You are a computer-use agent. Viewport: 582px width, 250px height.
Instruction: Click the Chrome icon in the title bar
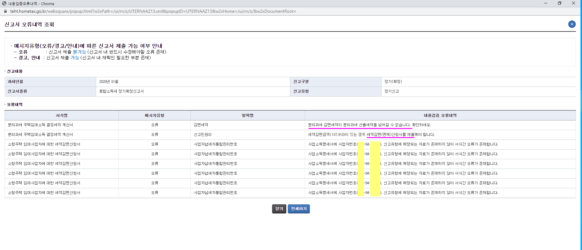(x=4, y=4)
